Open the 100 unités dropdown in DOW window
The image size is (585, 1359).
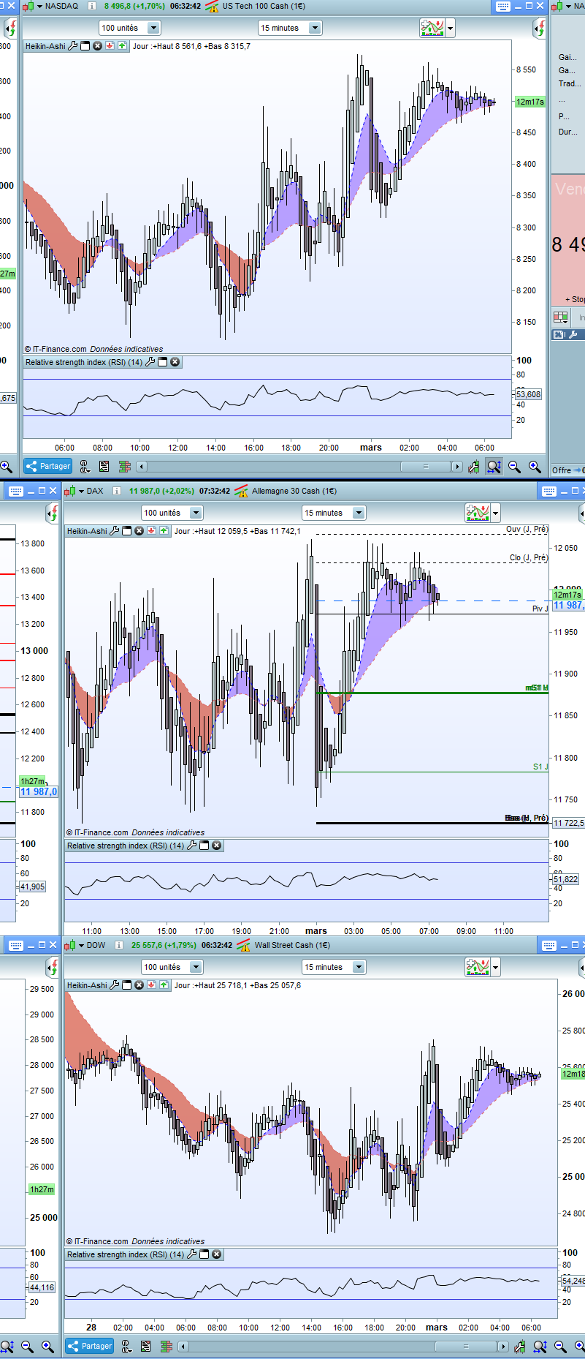pyautogui.click(x=172, y=967)
